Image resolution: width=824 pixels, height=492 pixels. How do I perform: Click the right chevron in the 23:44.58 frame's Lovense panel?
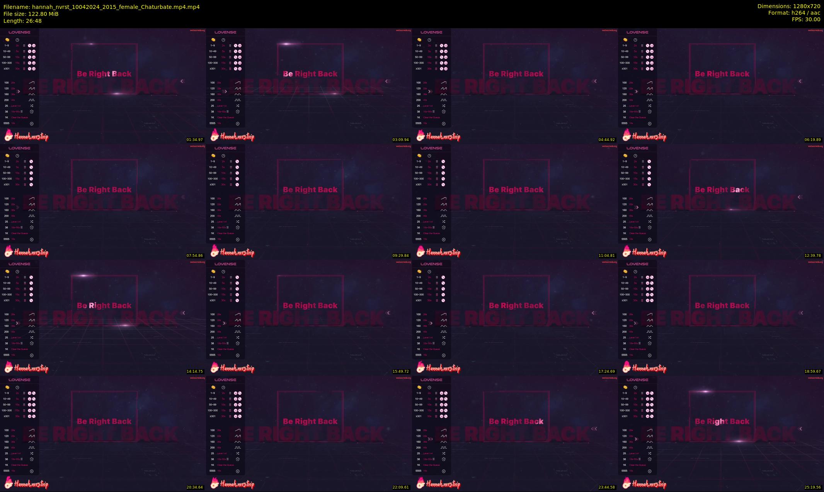(x=430, y=439)
